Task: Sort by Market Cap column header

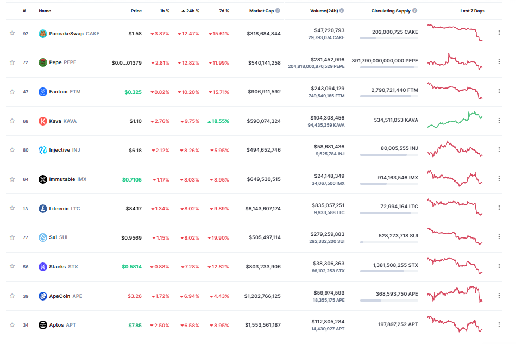Action: pos(261,11)
